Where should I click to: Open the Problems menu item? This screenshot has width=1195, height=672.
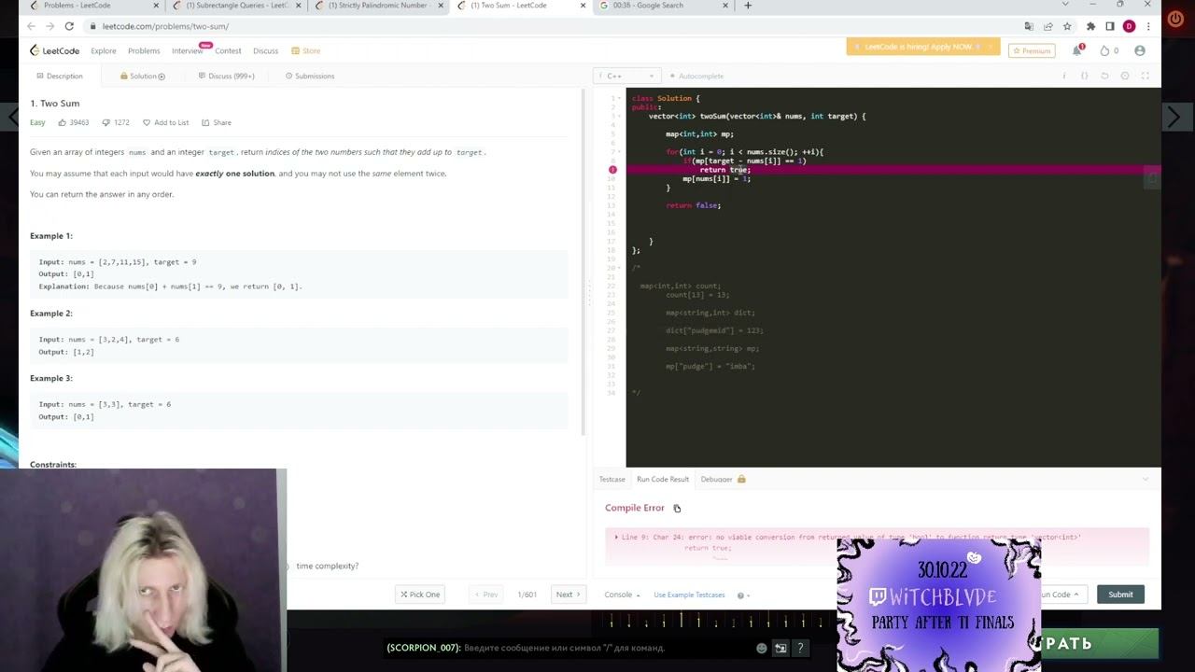click(x=144, y=50)
